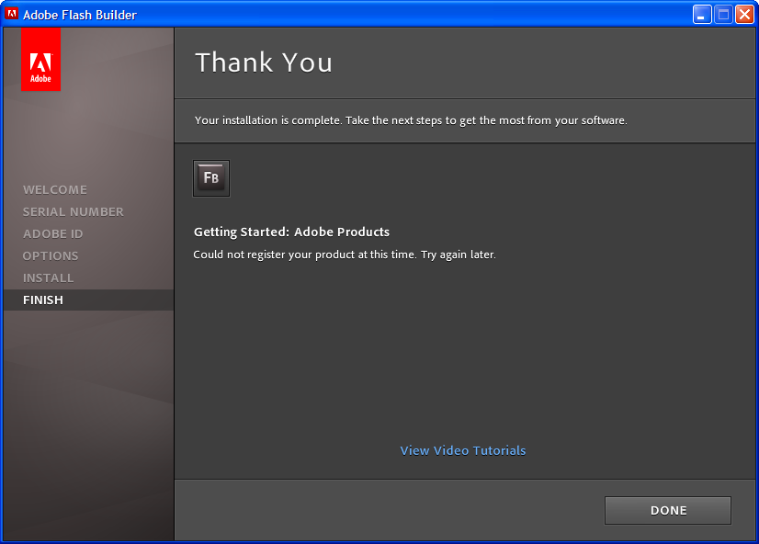Click 'Getting Started: Adobe Products' heading
Screen dimensions: 759x544
tap(291, 232)
